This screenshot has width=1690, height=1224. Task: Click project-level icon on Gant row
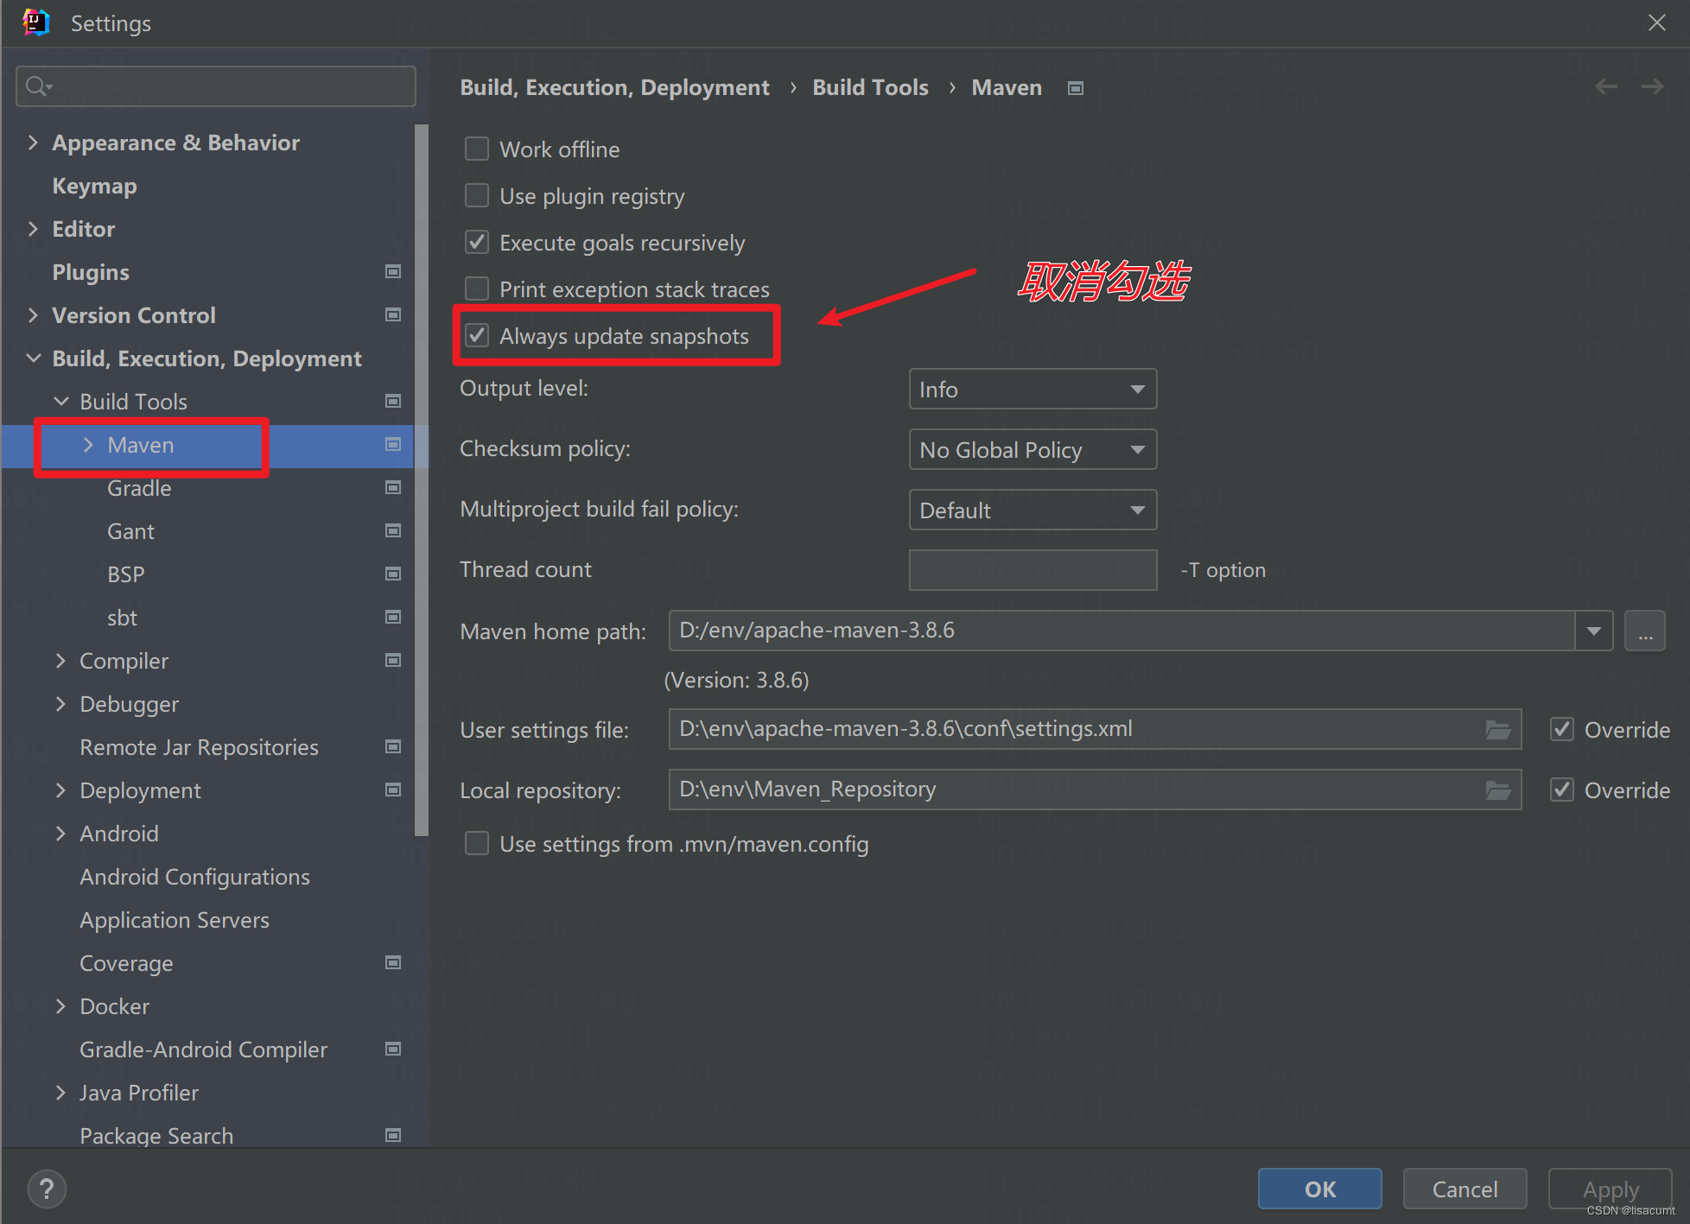coord(393,530)
